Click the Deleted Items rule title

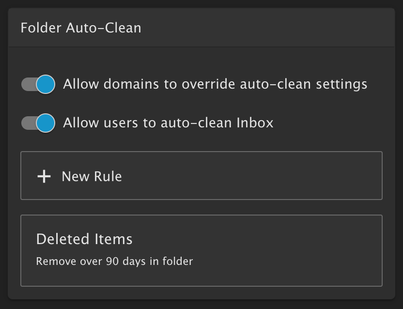pos(84,239)
